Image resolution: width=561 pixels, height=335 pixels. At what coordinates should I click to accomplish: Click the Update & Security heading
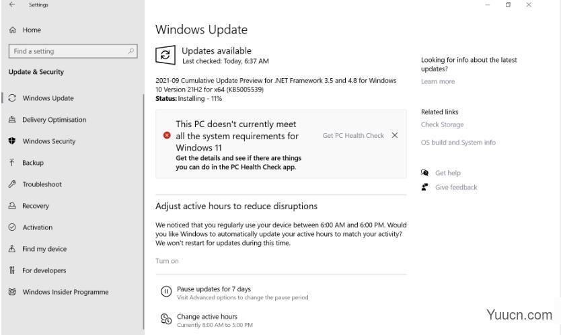point(36,71)
